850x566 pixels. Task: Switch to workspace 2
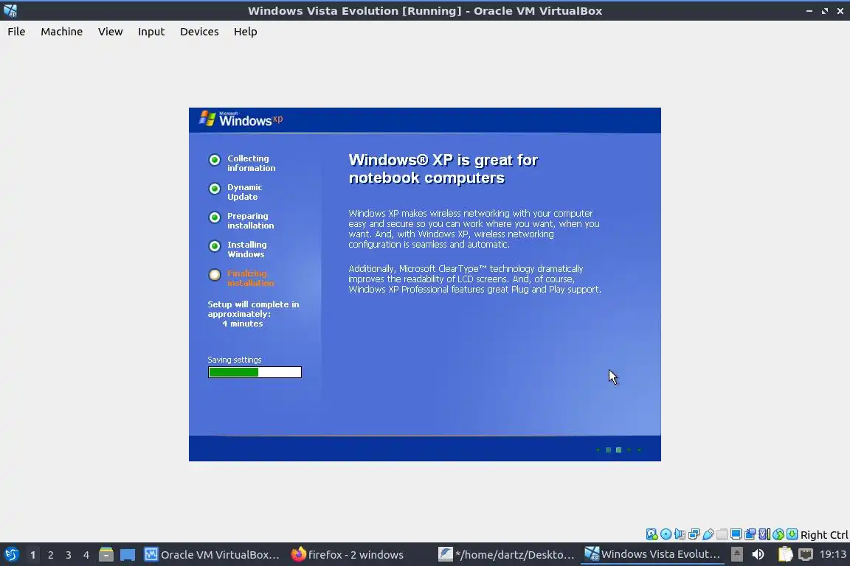[x=50, y=555]
